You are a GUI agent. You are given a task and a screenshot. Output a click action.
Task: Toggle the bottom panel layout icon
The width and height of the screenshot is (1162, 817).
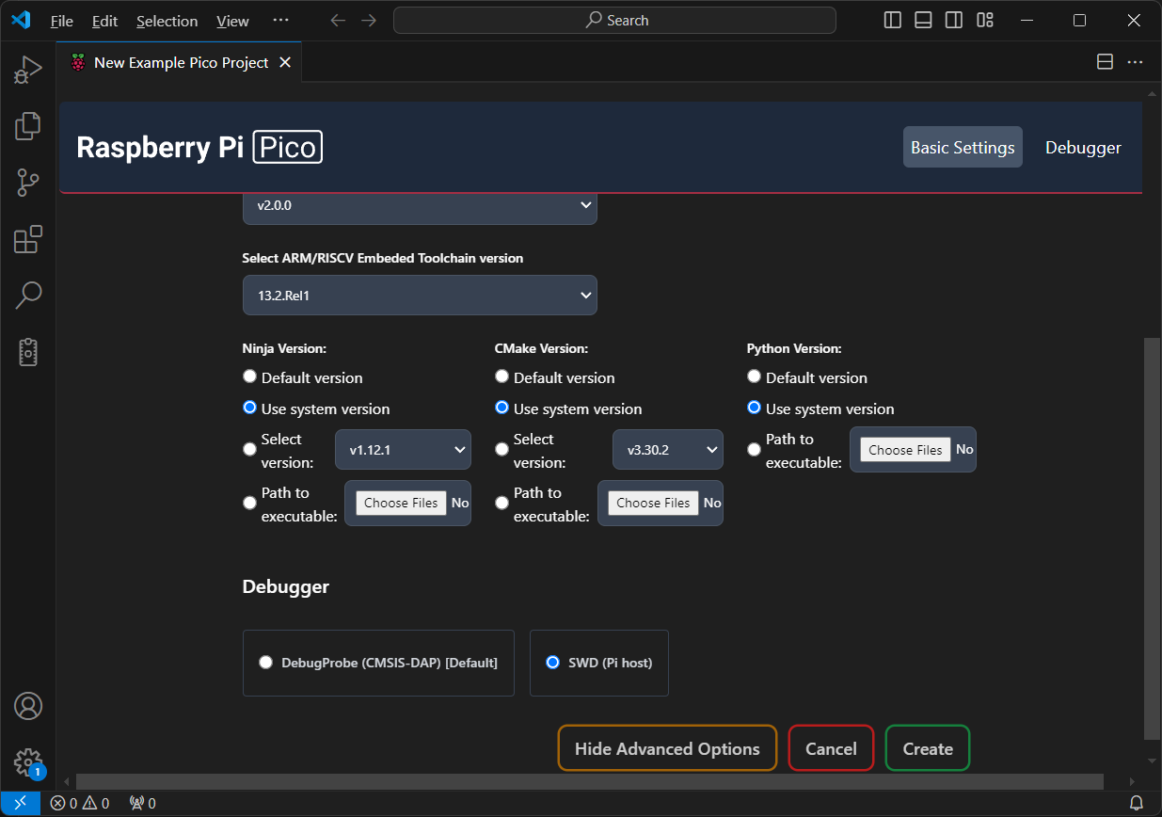pyautogui.click(x=923, y=20)
